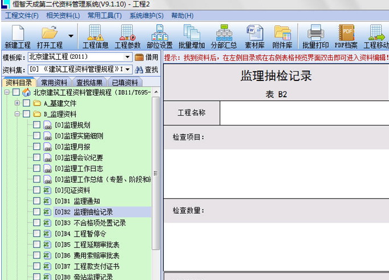
Task: Switch to the 常用资料 tab
Action: click(x=54, y=82)
